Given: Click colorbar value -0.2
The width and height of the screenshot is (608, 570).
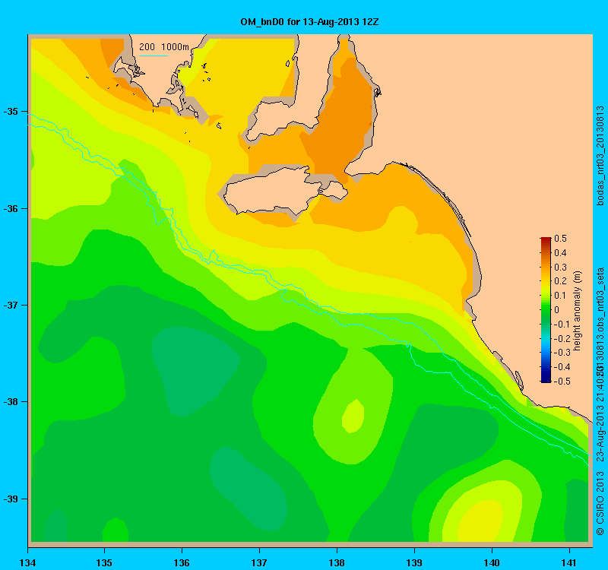Looking at the screenshot, I should (562, 338).
